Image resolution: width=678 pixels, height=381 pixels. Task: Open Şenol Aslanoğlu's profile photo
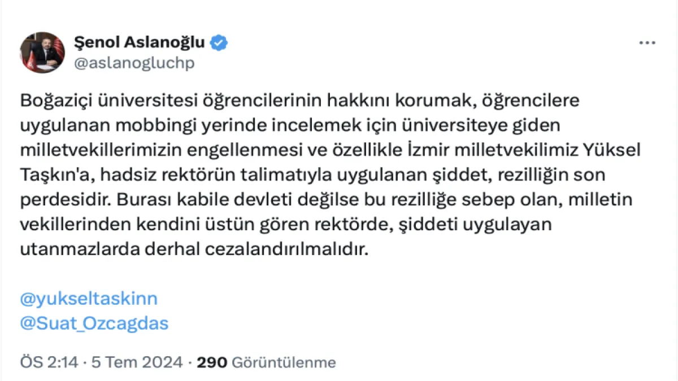pyautogui.click(x=42, y=52)
